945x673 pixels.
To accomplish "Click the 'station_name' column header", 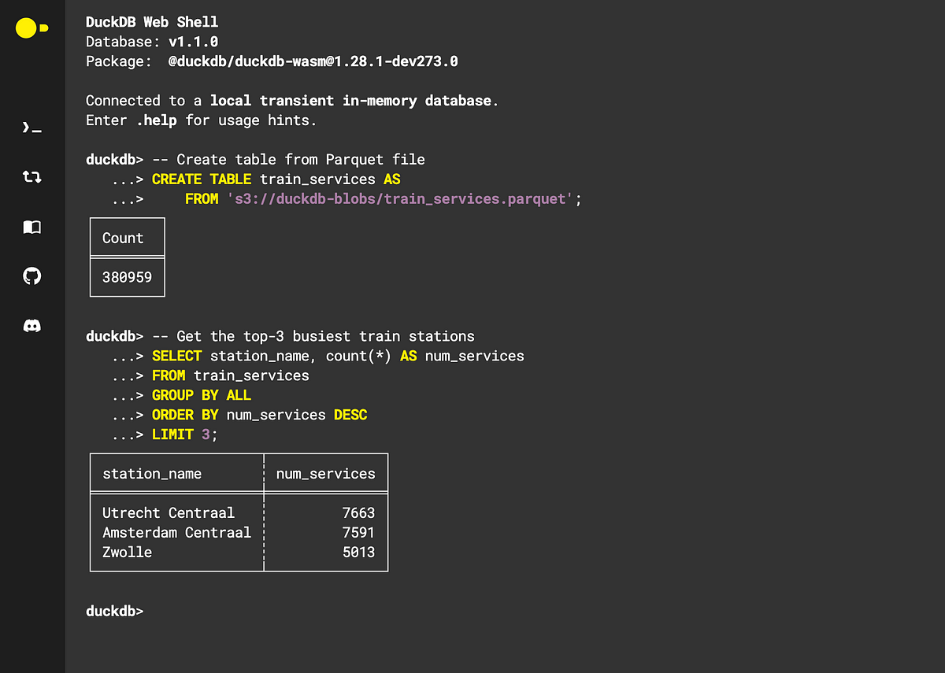I will [152, 474].
